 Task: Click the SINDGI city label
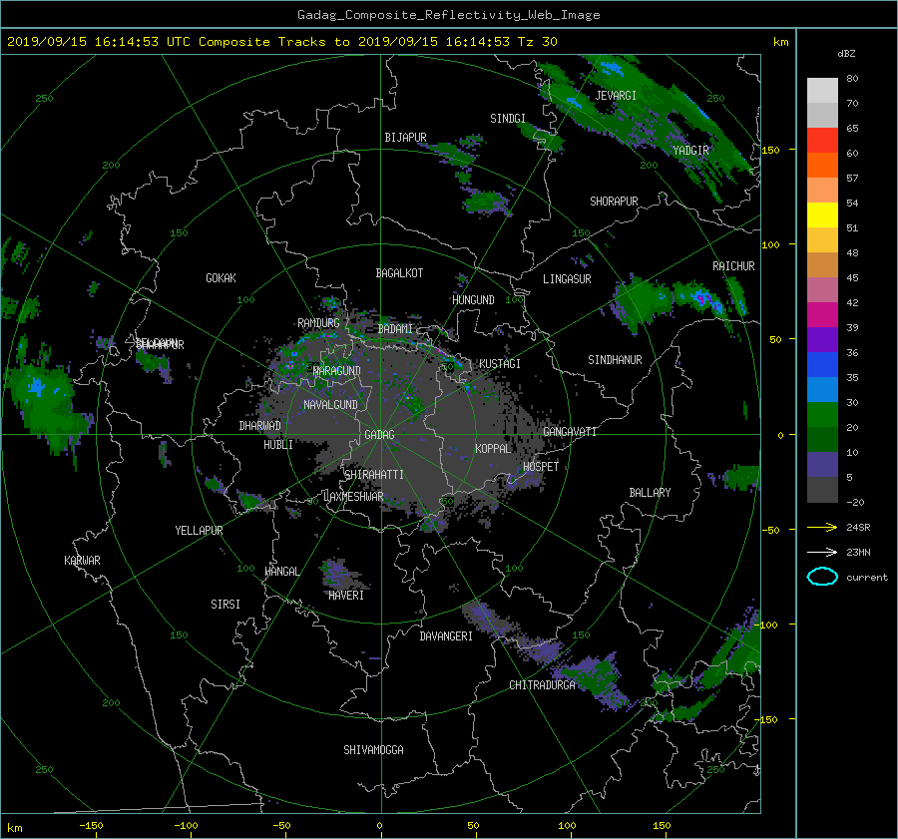(508, 119)
